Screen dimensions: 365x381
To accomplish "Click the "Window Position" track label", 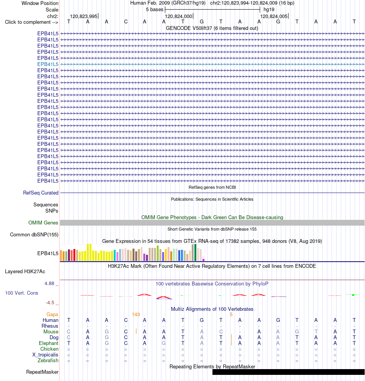I will [x=40, y=3].
